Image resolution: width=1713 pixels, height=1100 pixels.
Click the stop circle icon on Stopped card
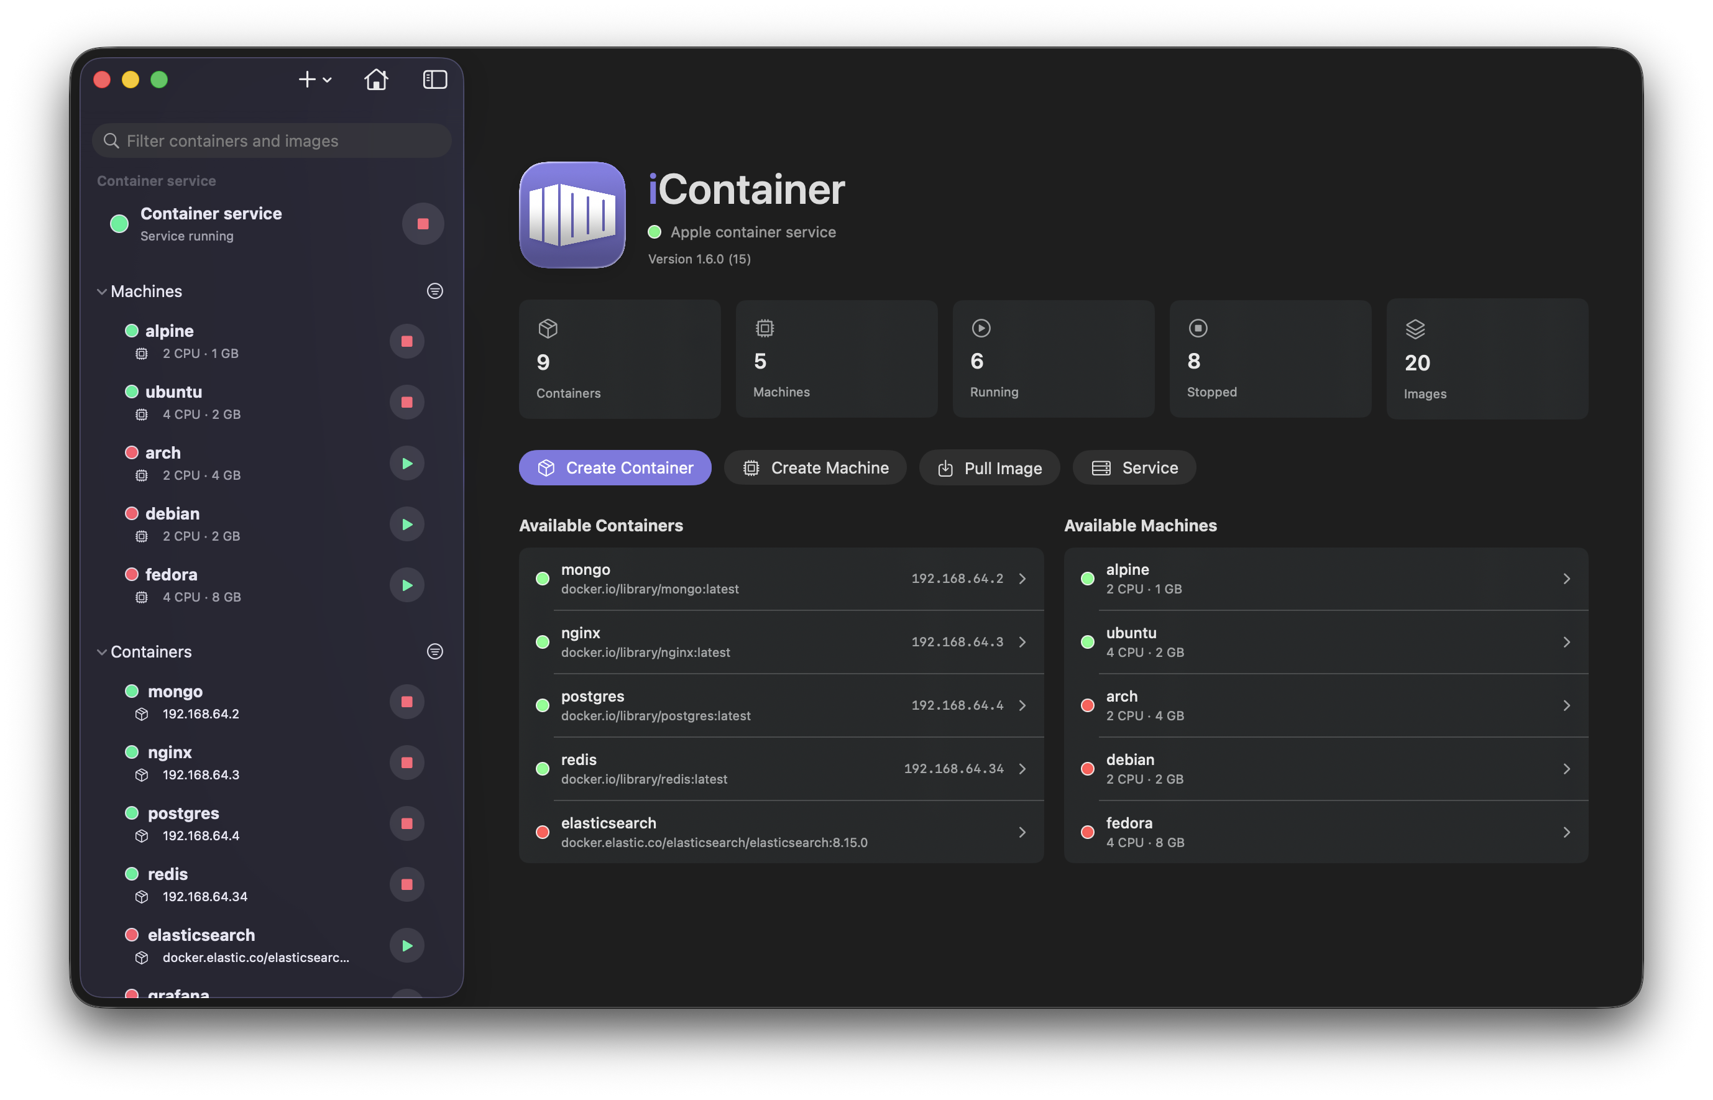click(x=1197, y=329)
